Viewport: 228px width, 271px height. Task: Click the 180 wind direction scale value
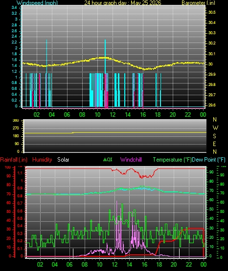click(x=16, y=136)
